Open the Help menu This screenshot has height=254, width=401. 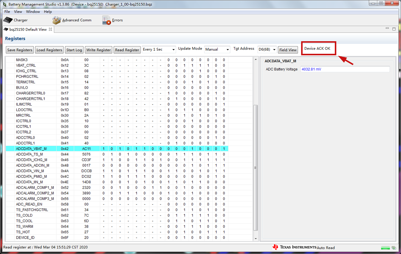pyautogui.click(x=48, y=12)
